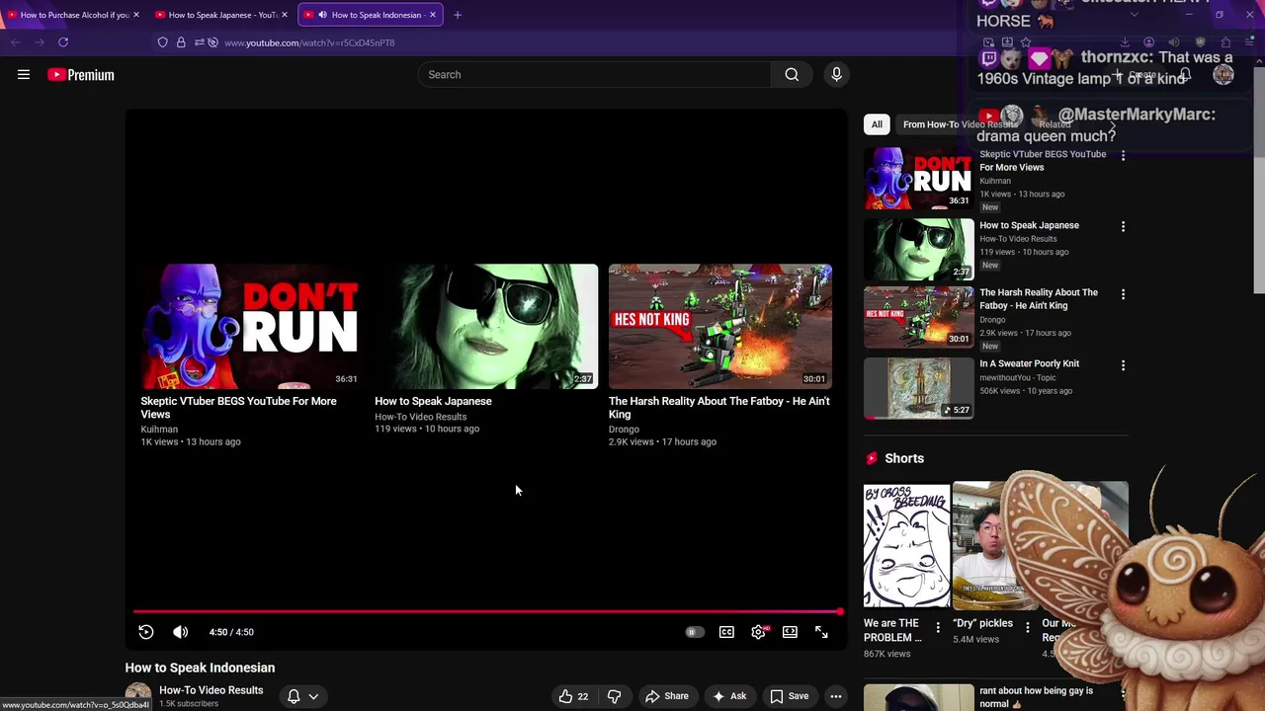Screen dimensions: 1265x711
Task: Open the YouTube guide hamburger menu
Action: [24, 75]
